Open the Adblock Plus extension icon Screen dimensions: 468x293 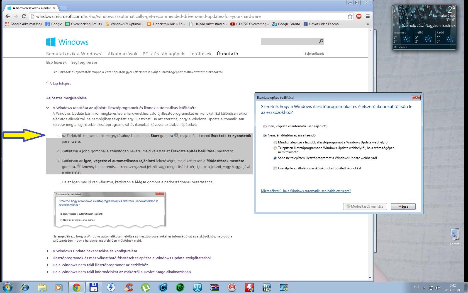coord(359,16)
